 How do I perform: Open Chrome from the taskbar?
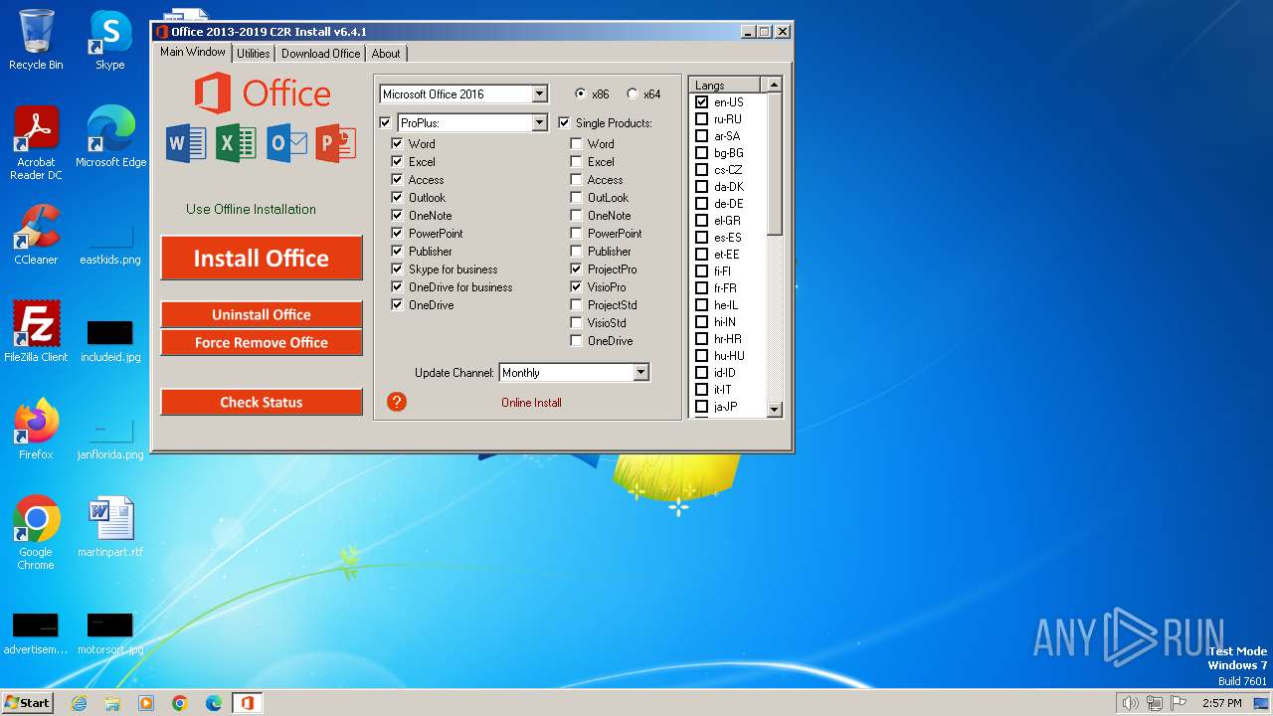point(180,703)
